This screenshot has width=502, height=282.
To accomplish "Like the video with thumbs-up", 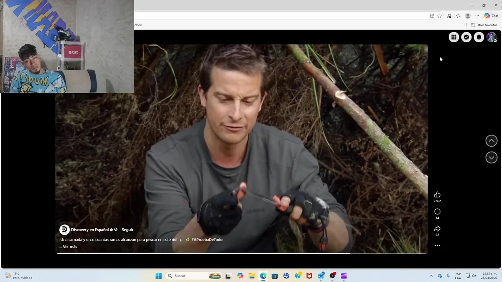I will pos(437,195).
